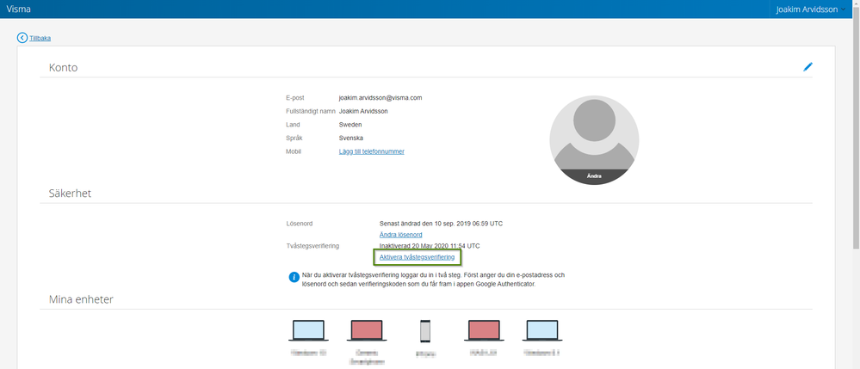Viewport: 860px width, 369px height.
Task: Open the Ändra lösenord link
Action: point(400,234)
